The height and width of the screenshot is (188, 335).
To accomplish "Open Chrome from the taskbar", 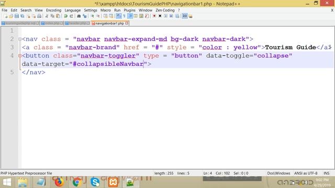I will click(76, 182).
